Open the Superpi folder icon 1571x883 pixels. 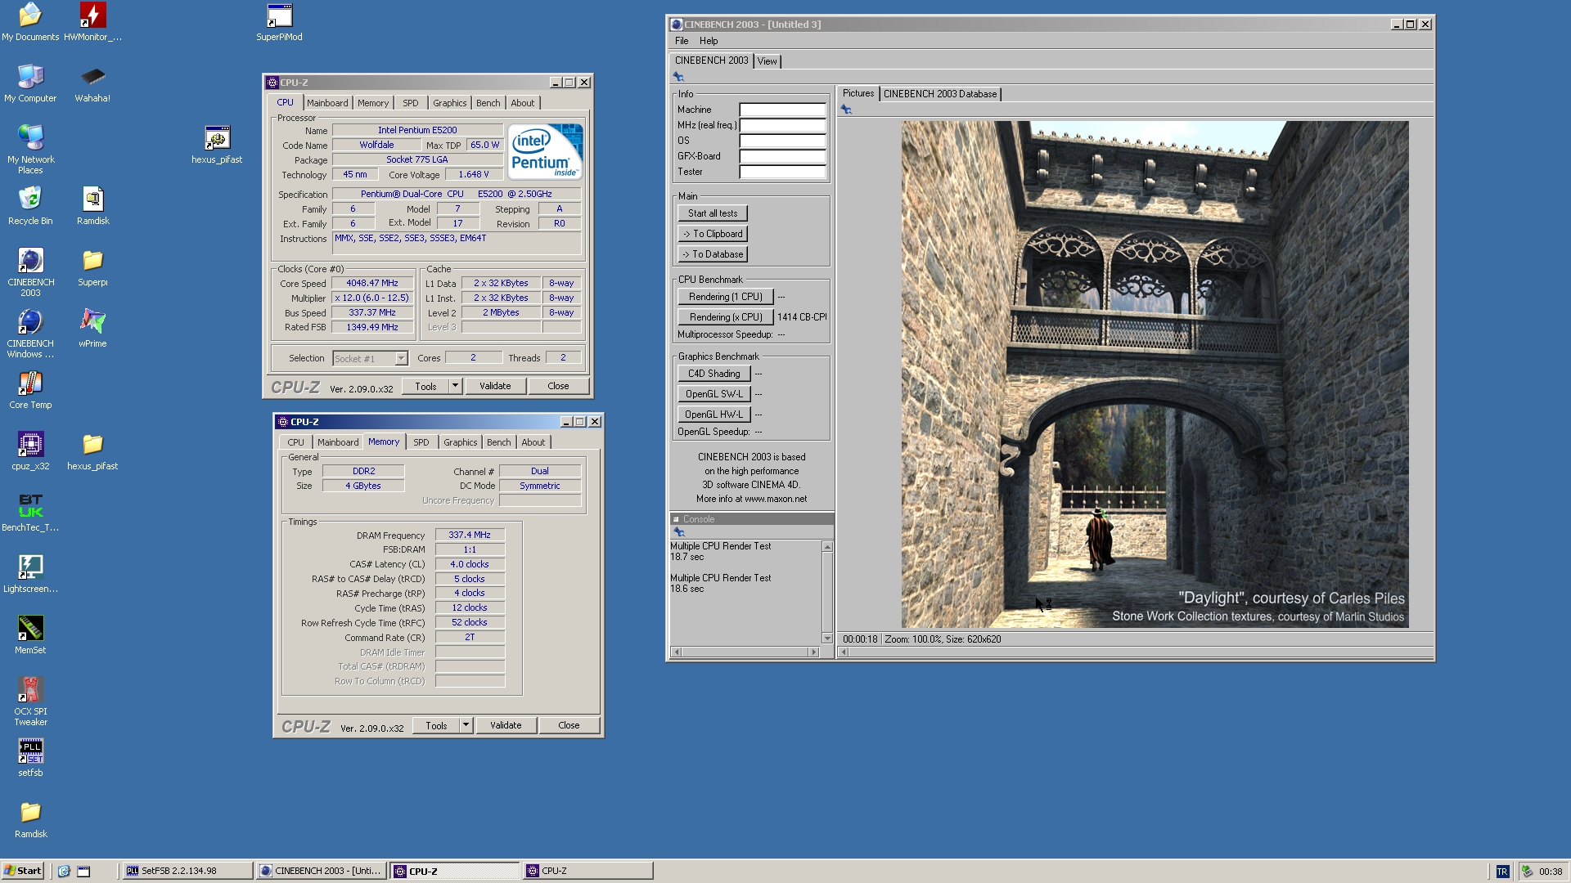point(92,267)
